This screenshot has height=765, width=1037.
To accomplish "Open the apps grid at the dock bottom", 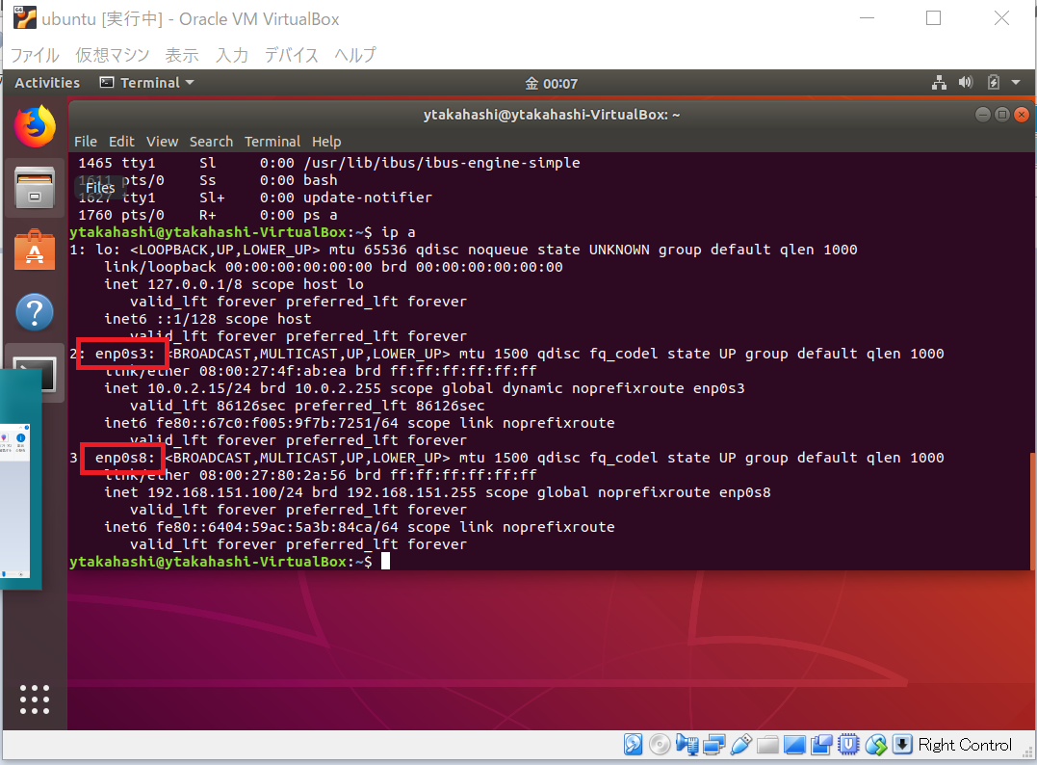I will pyautogui.click(x=35, y=699).
